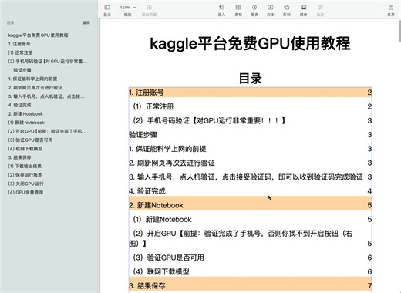
Task: Click the document title kaggle平台免费GPU使用教程
Action: [250, 43]
